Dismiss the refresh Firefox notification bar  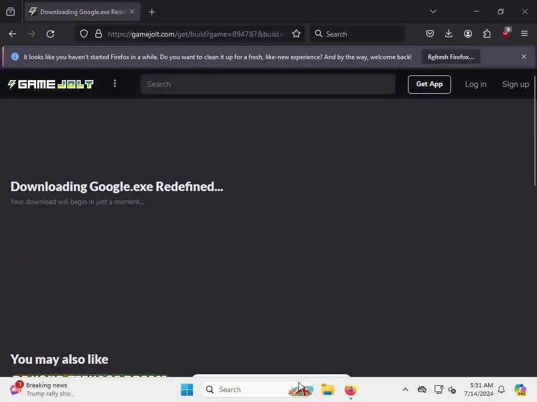[524, 57]
